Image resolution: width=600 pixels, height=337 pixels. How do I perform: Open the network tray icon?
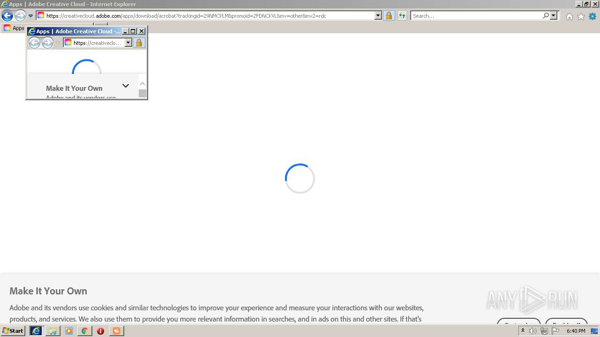(x=544, y=331)
